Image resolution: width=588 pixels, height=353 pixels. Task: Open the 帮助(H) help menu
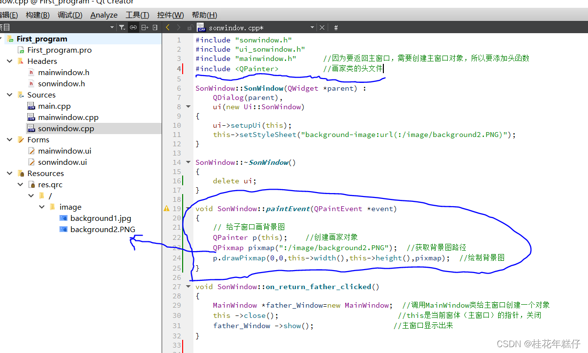pyautogui.click(x=205, y=15)
